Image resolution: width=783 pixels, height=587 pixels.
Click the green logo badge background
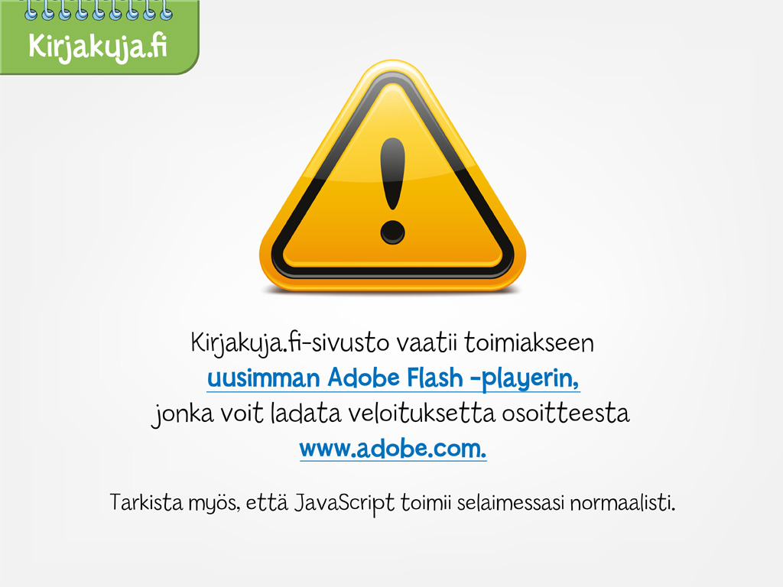99,37
